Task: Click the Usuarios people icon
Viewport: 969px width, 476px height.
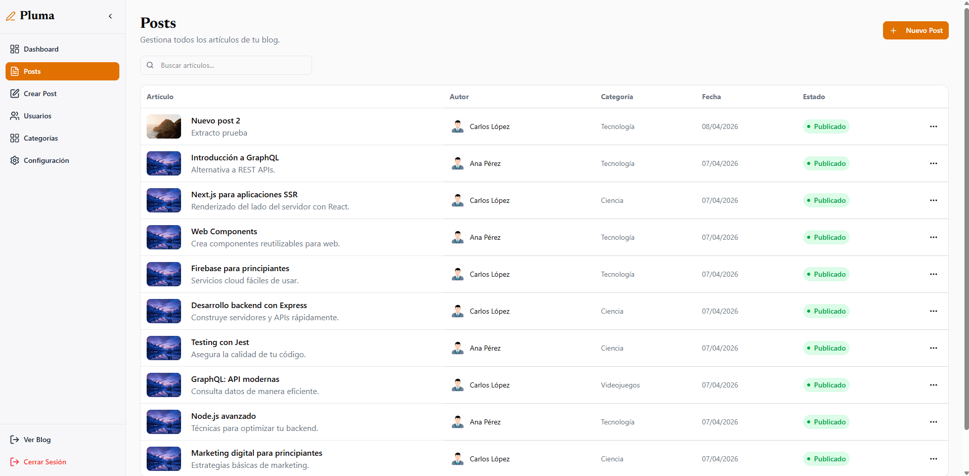Action: click(15, 116)
